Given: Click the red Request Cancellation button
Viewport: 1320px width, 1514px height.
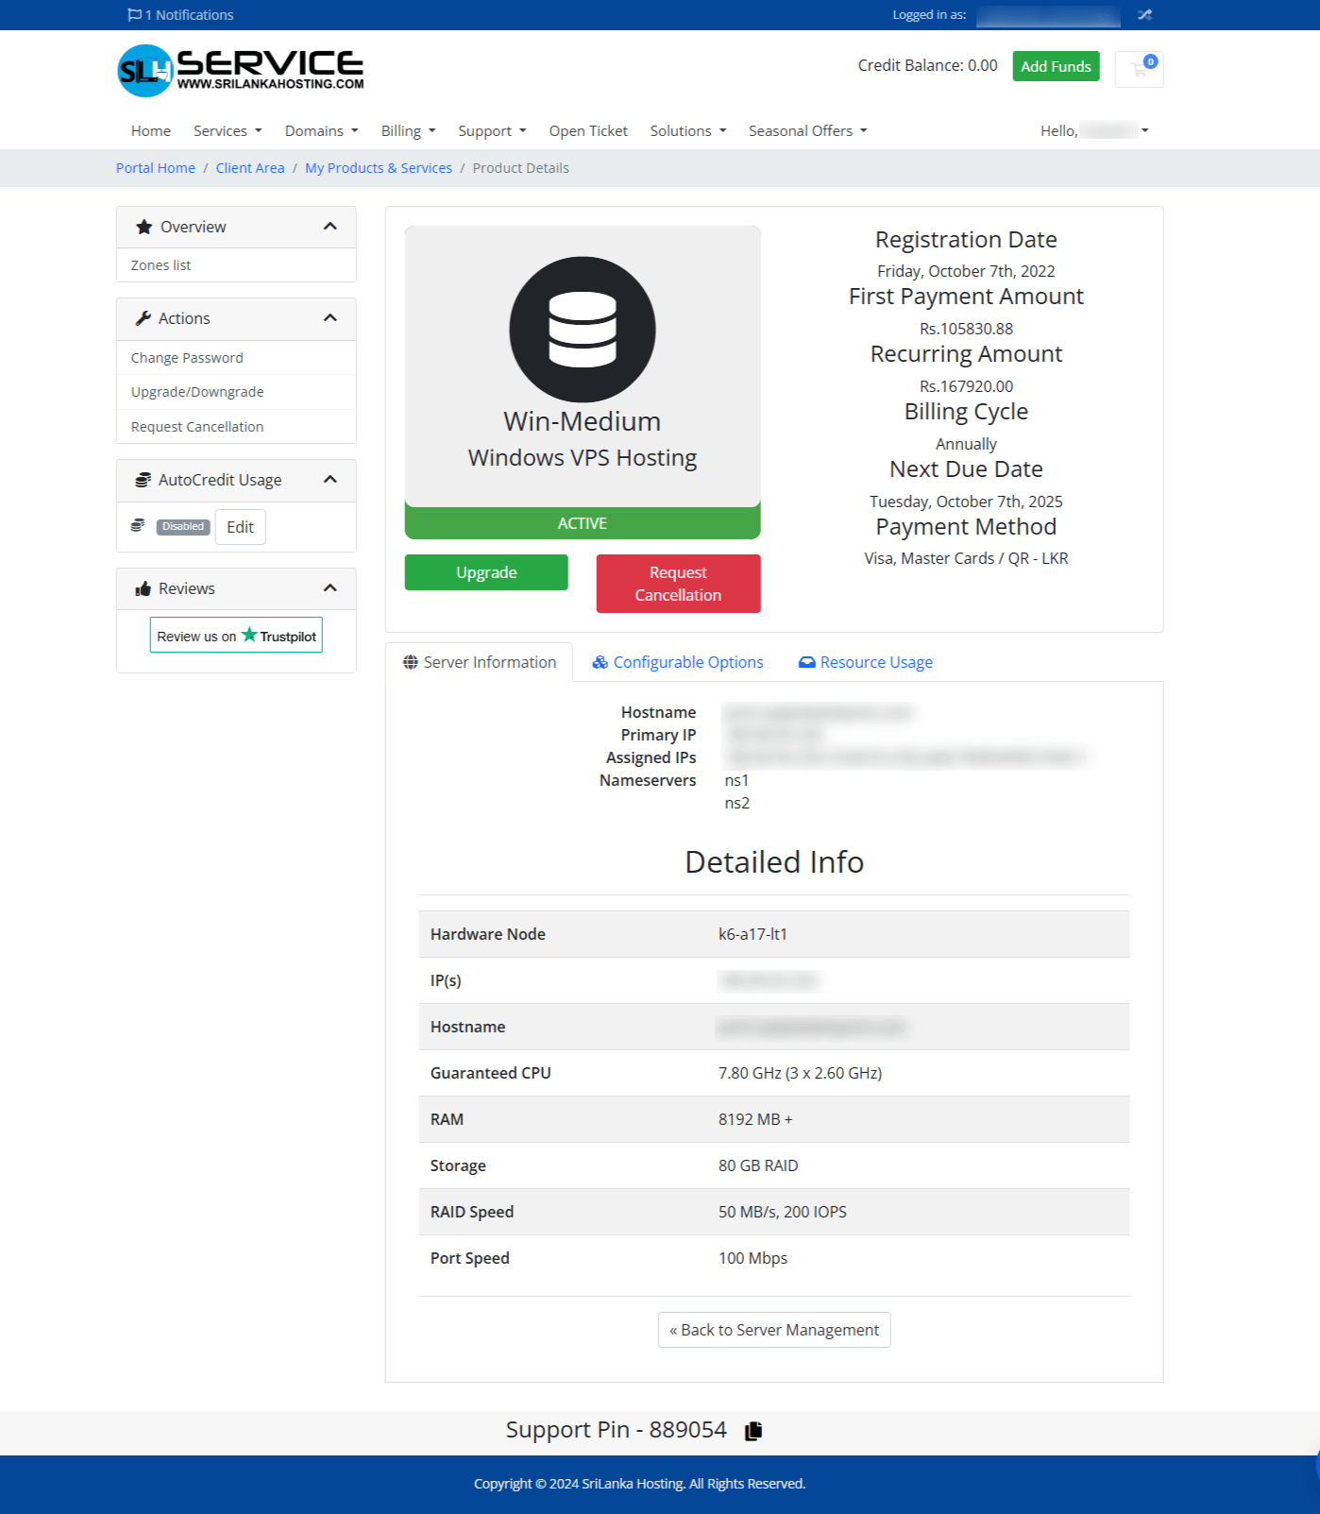Looking at the screenshot, I should [678, 584].
